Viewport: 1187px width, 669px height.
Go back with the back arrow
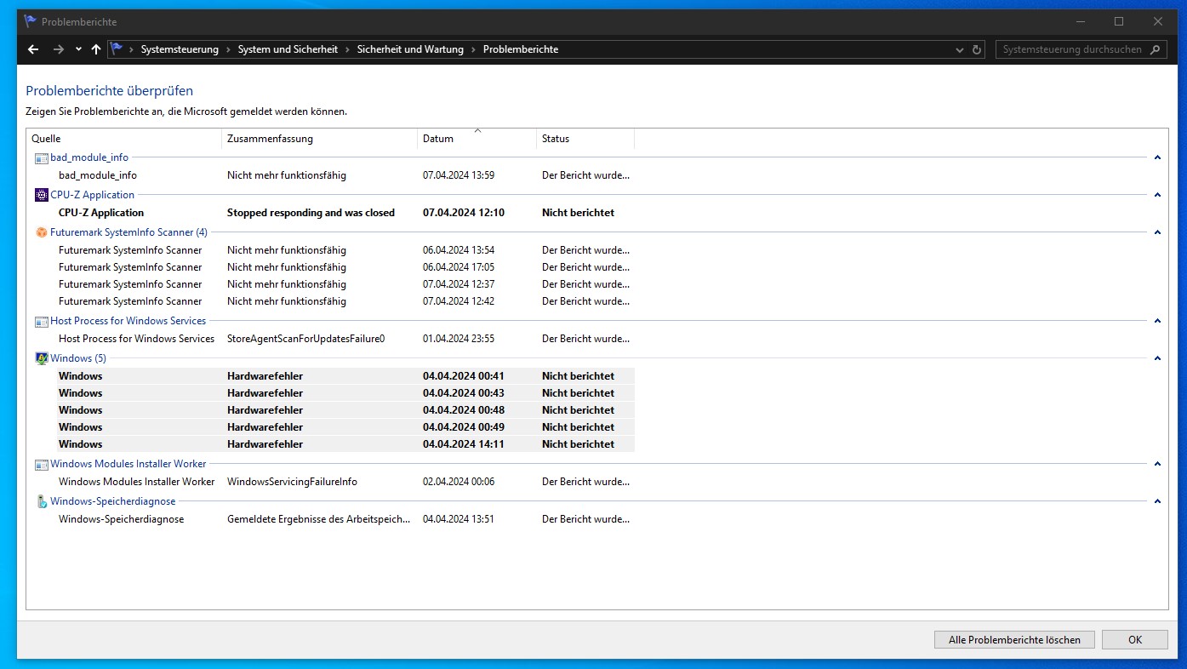(x=33, y=49)
